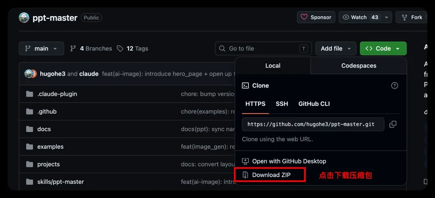Expand the Watch dropdown arrow
Image resolution: width=435 pixels, height=198 pixels.
click(386, 17)
